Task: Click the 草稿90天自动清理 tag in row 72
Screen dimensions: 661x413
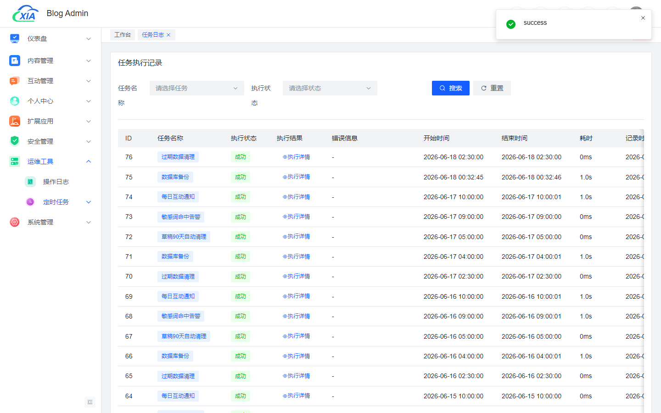Action: (184, 237)
